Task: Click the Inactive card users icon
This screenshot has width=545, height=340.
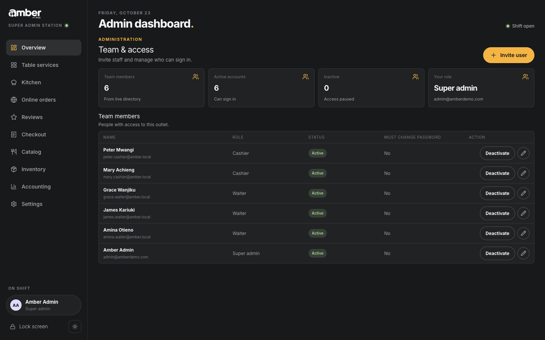Action: click(x=416, y=77)
